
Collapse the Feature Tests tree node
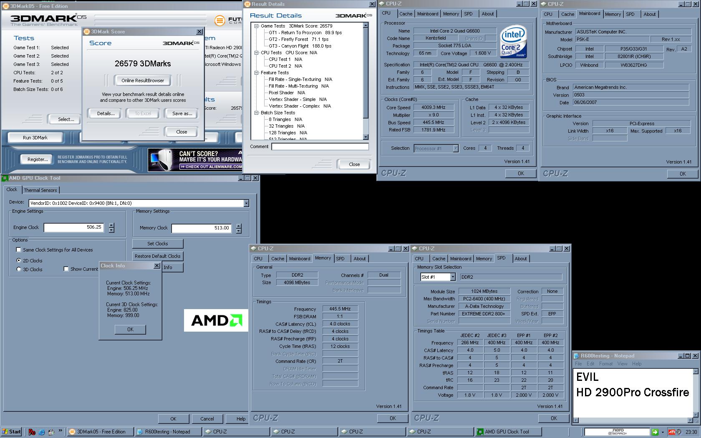pyautogui.click(x=257, y=73)
